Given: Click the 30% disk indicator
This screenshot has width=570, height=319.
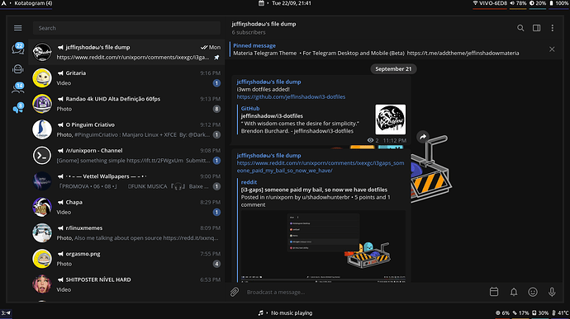Looking at the screenshot, I should tap(540, 313).
